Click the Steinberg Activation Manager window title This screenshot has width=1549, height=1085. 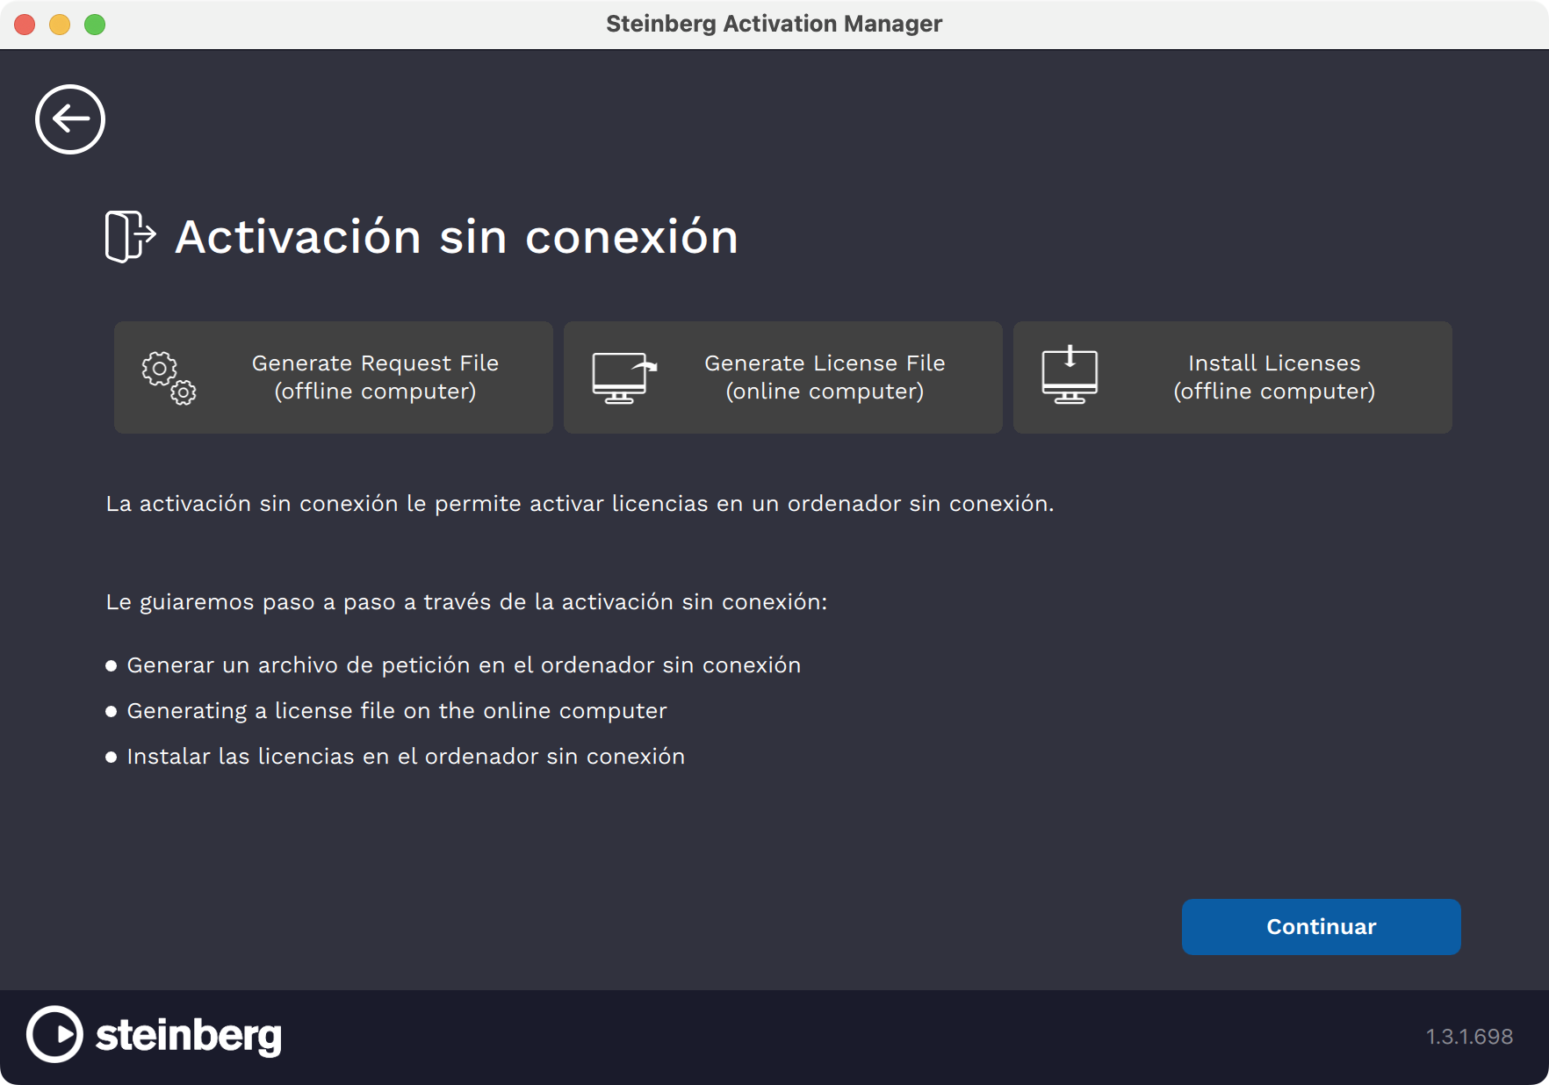pyautogui.click(x=774, y=24)
